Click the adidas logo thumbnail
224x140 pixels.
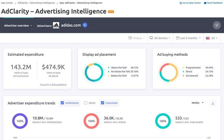pos(56,25)
